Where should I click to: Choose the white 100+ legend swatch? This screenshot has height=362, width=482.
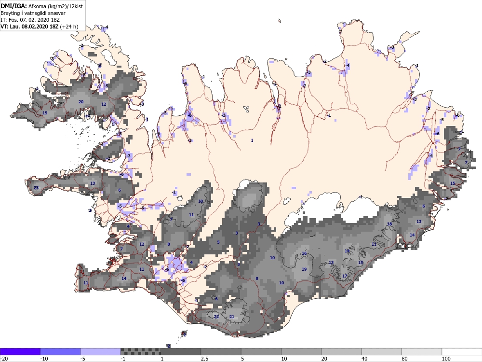pos(462,351)
